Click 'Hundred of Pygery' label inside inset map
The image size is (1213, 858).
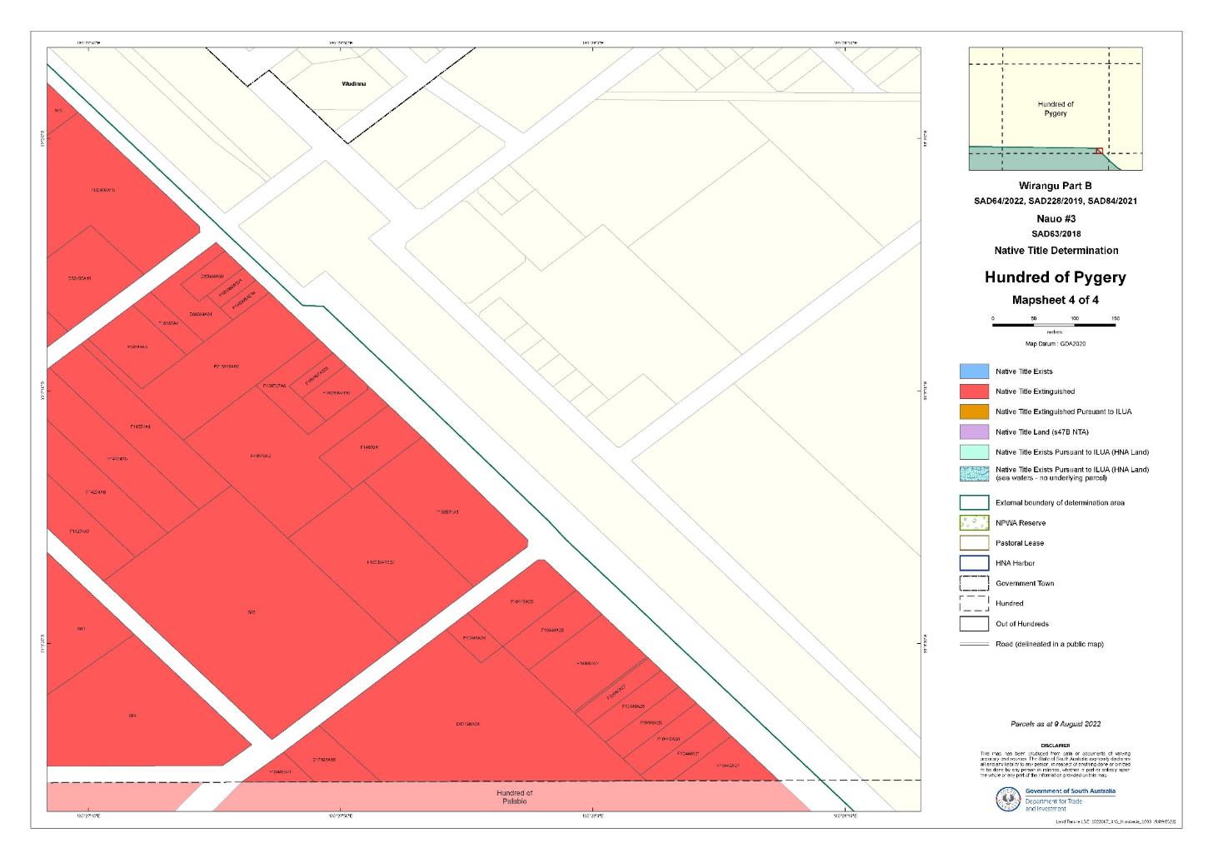(1055, 108)
